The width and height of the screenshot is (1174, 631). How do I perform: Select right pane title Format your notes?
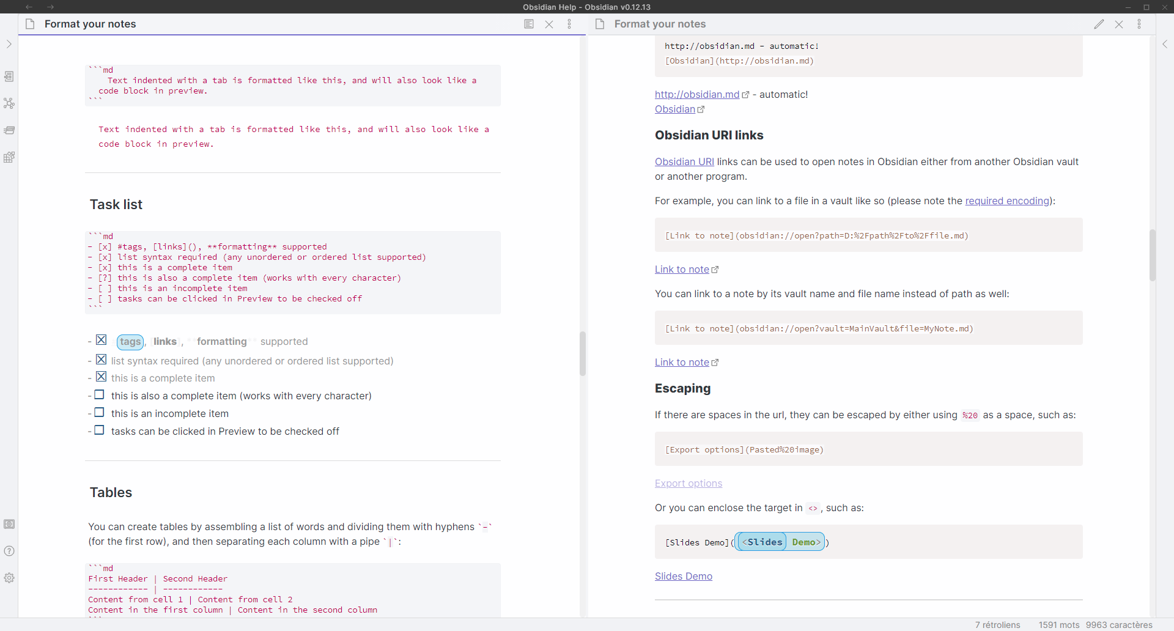[x=660, y=24]
